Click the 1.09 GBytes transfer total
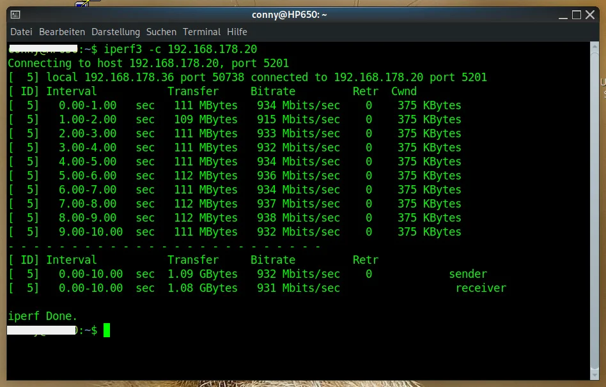Screen dimensions: 606x387 pos(203,274)
